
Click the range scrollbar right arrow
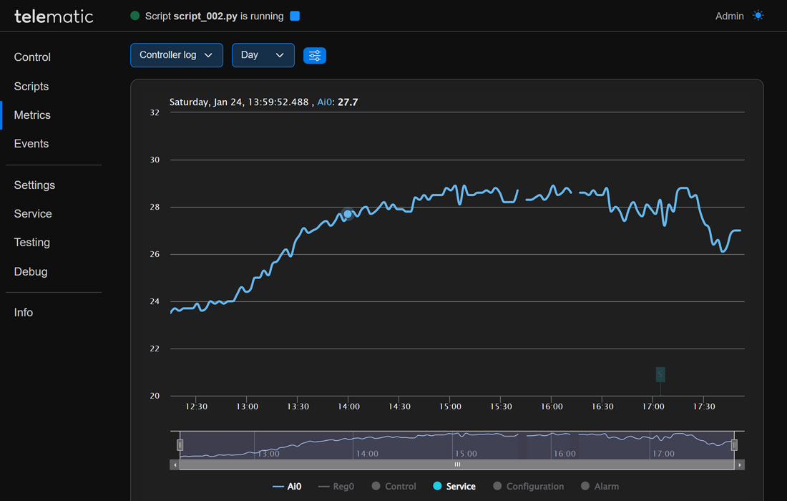740,465
